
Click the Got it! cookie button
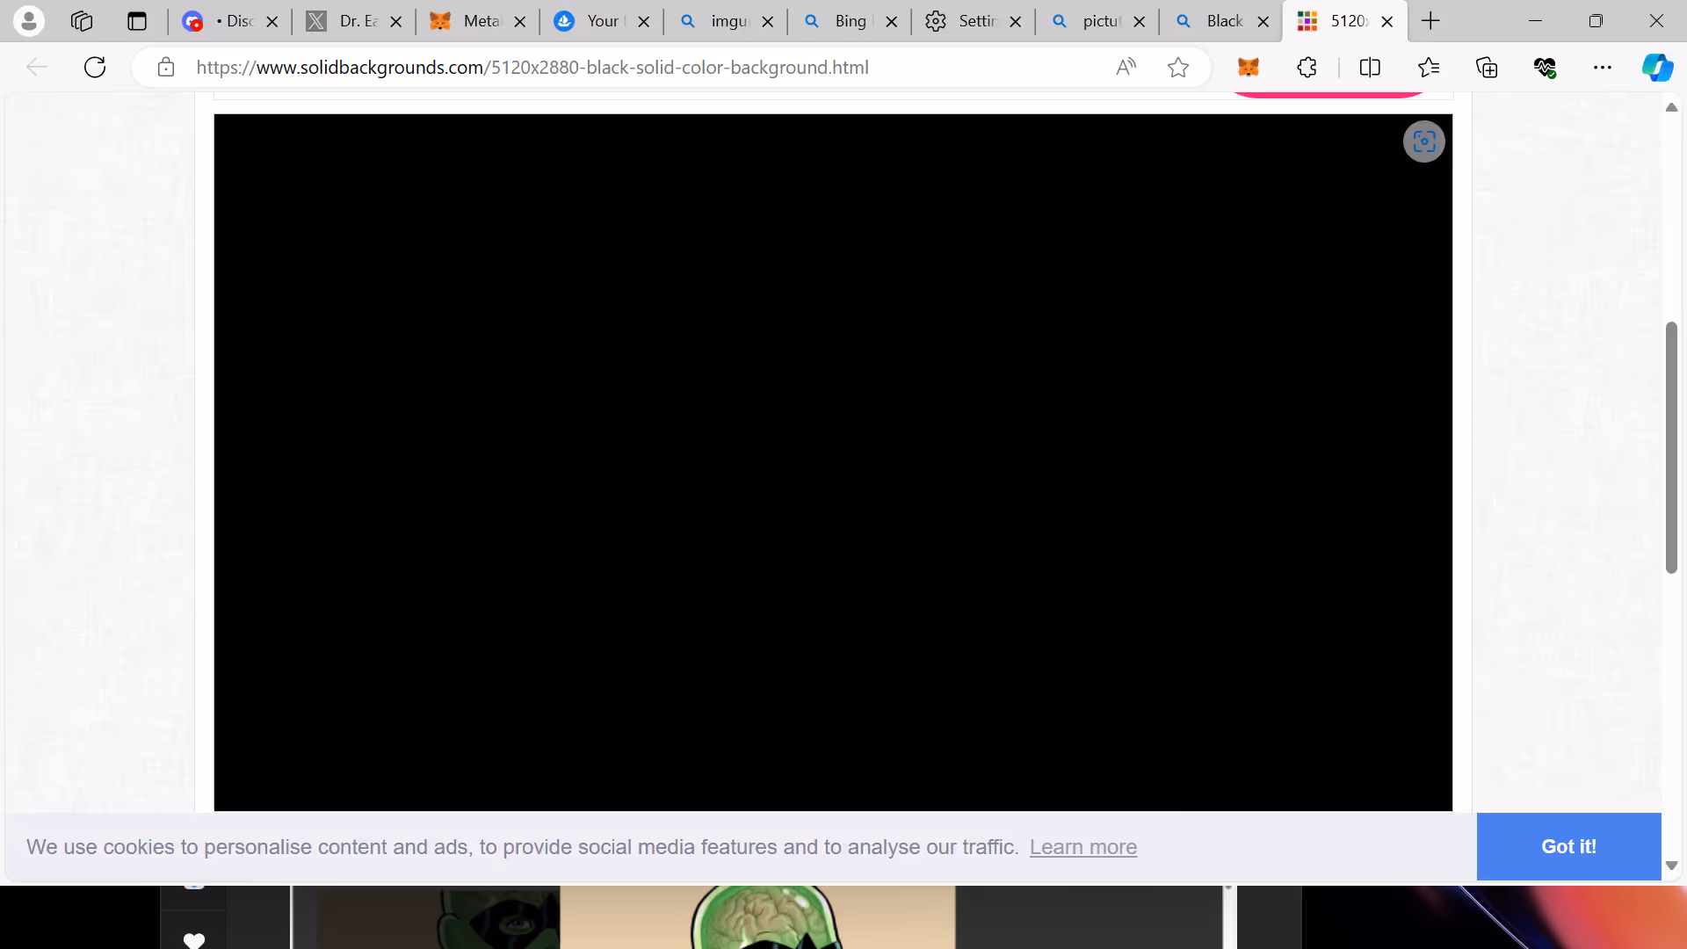coord(1568,846)
